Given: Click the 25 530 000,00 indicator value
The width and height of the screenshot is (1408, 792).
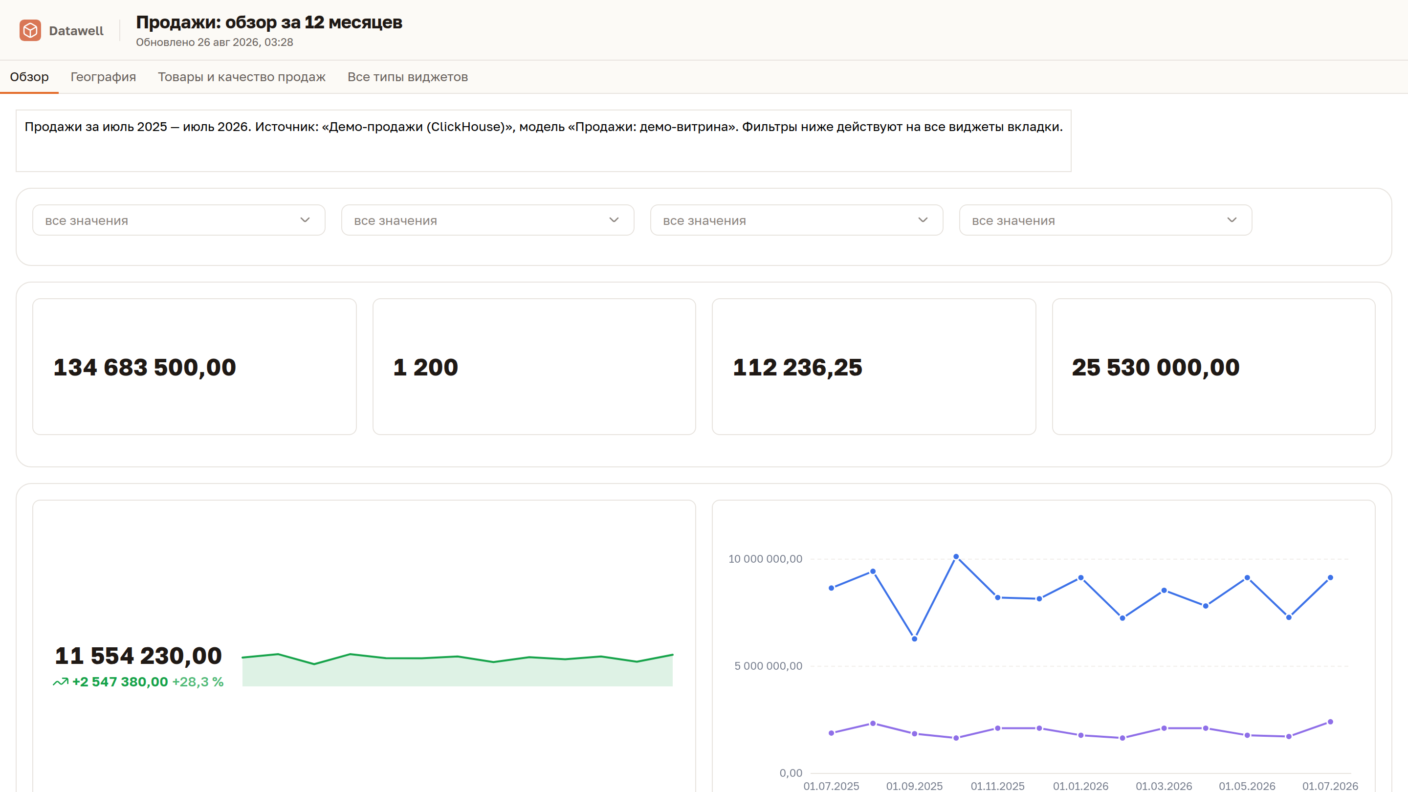Looking at the screenshot, I should 1155,367.
